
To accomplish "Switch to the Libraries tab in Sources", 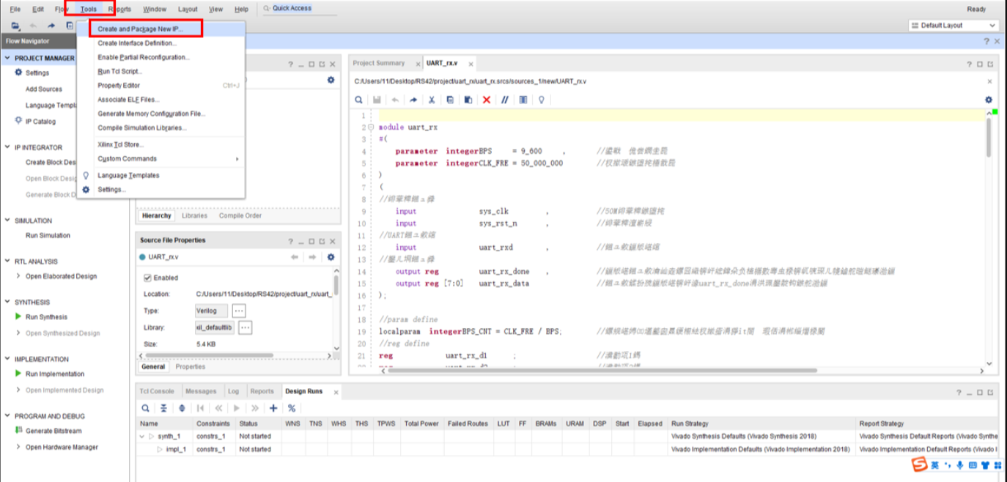I will click(x=194, y=215).
